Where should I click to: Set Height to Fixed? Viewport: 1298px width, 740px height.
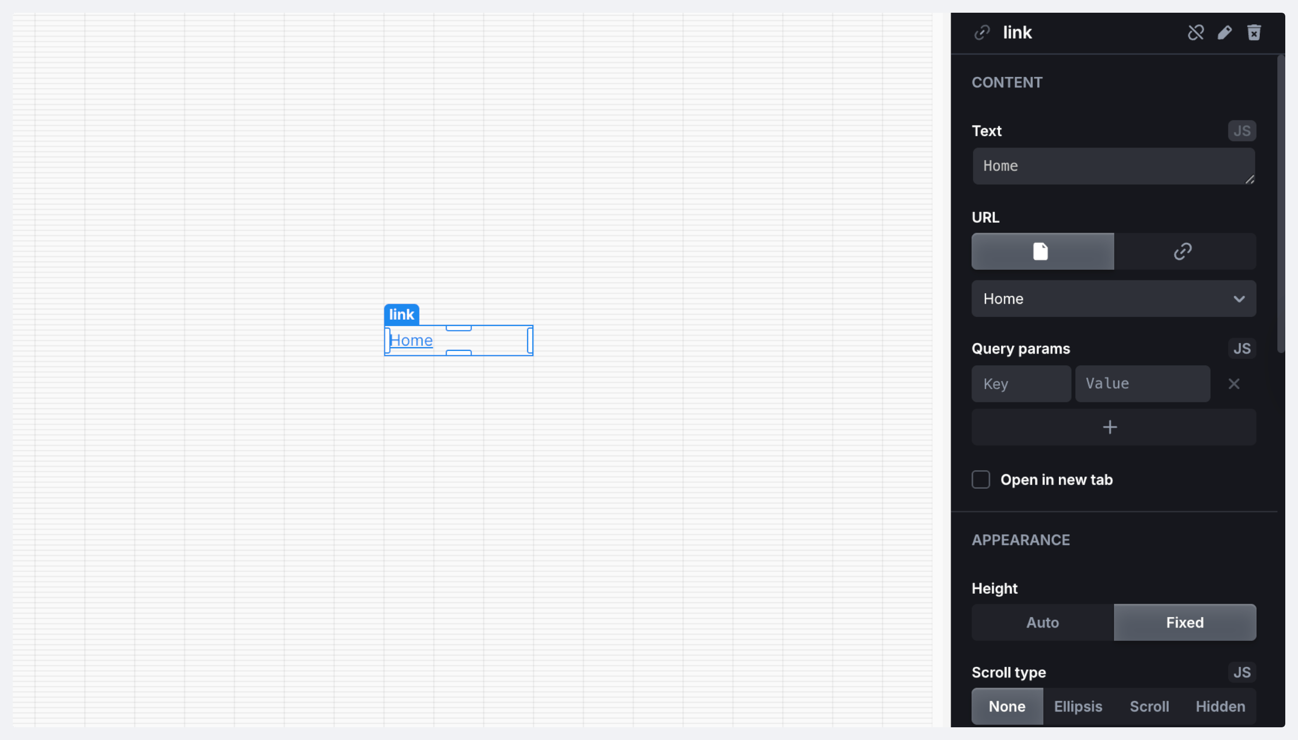pyautogui.click(x=1185, y=623)
